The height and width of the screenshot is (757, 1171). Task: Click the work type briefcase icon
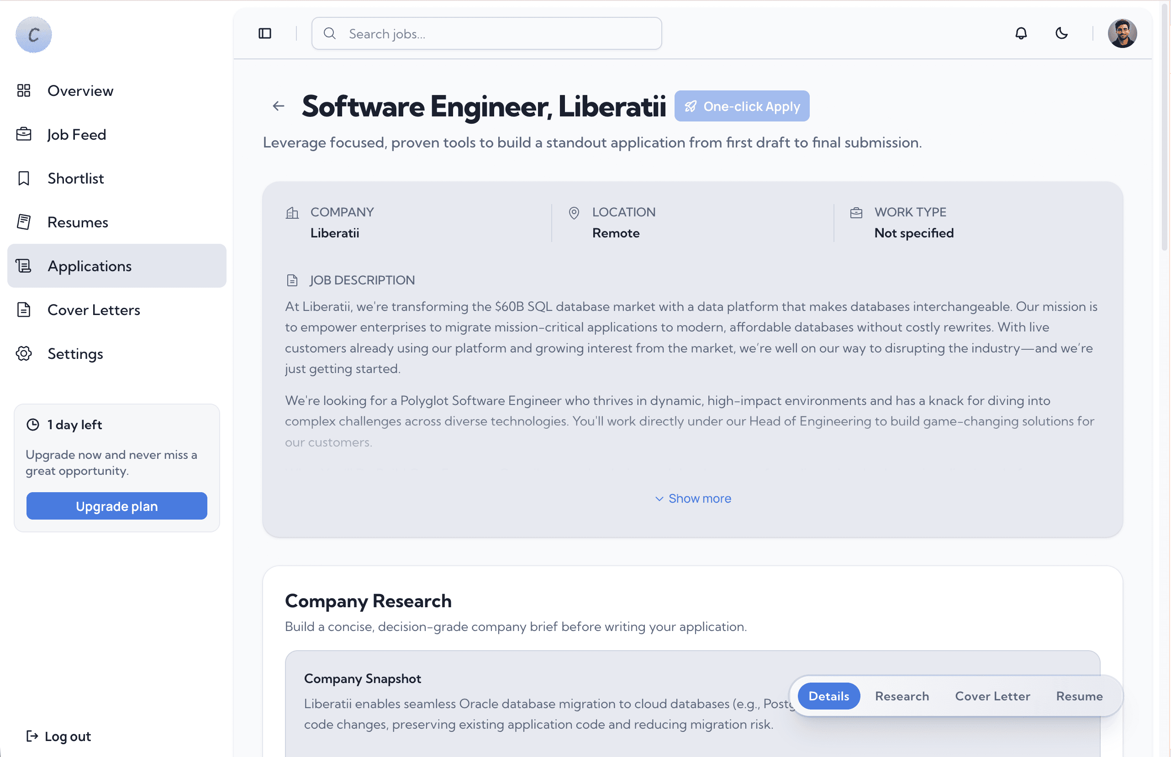[856, 212]
